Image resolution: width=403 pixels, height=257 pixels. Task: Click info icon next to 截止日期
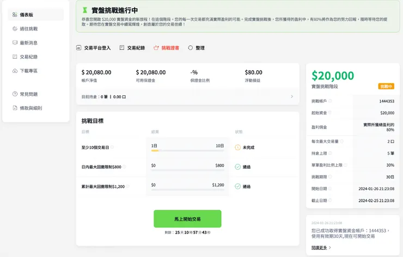(330, 200)
